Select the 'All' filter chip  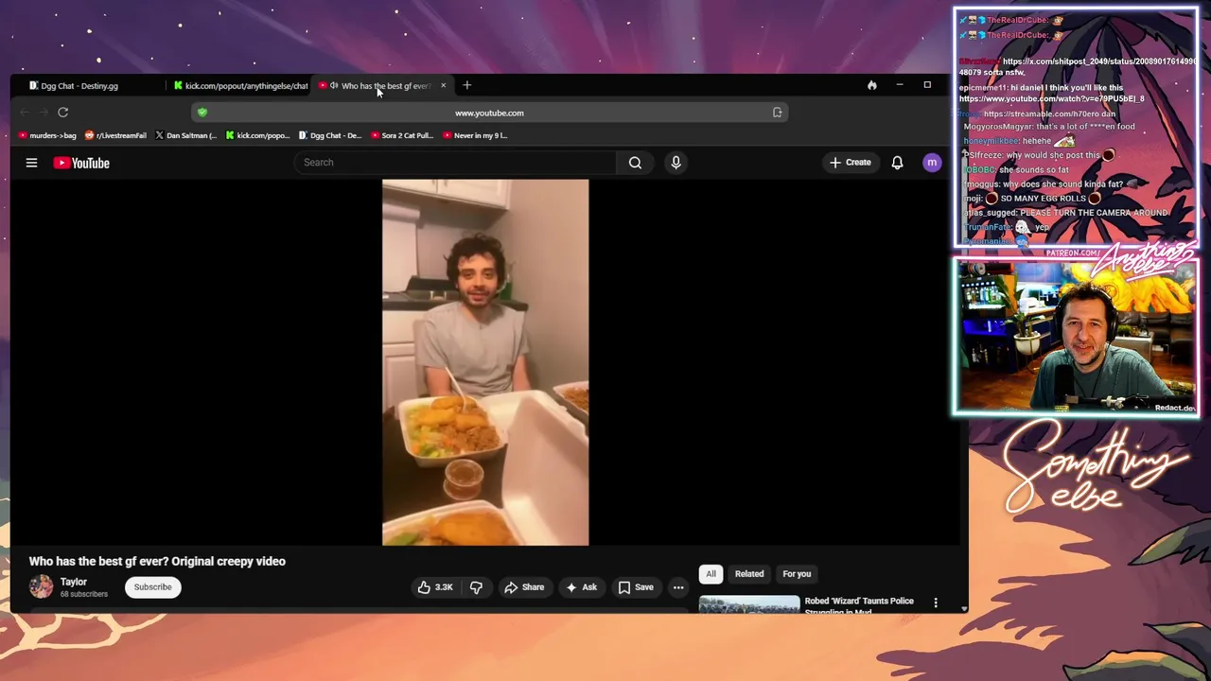click(711, 573)
